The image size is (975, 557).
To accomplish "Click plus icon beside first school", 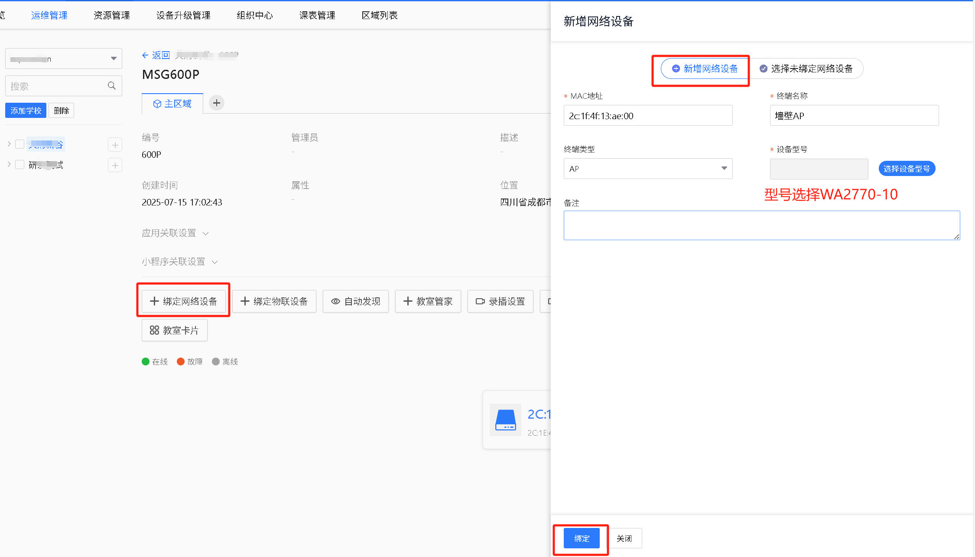I will click(115, 145).
